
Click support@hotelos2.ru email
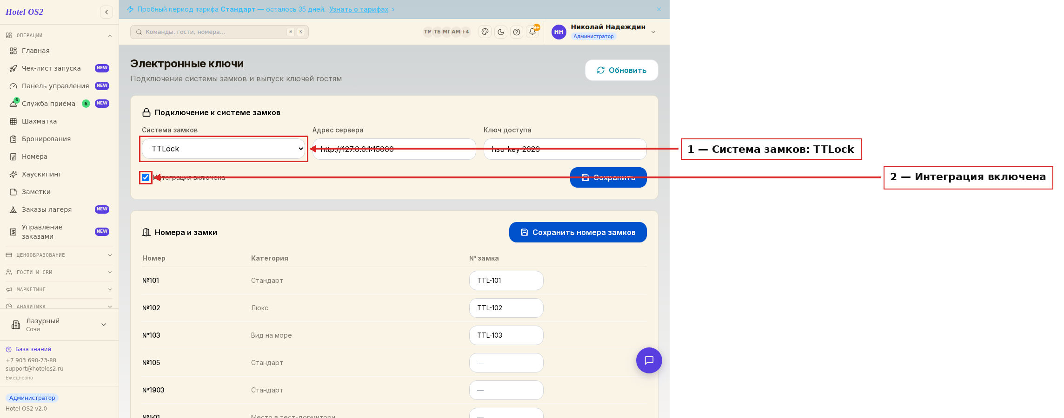coord(34,369)
